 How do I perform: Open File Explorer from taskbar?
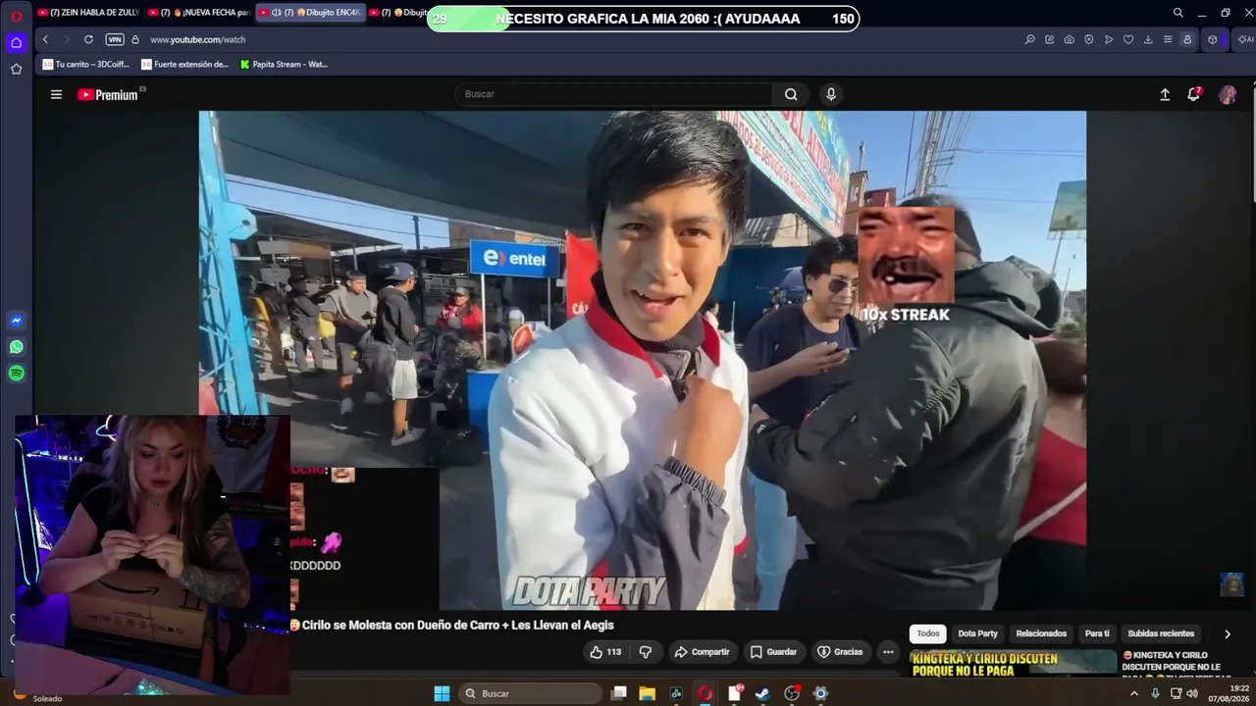click(647, 693)
